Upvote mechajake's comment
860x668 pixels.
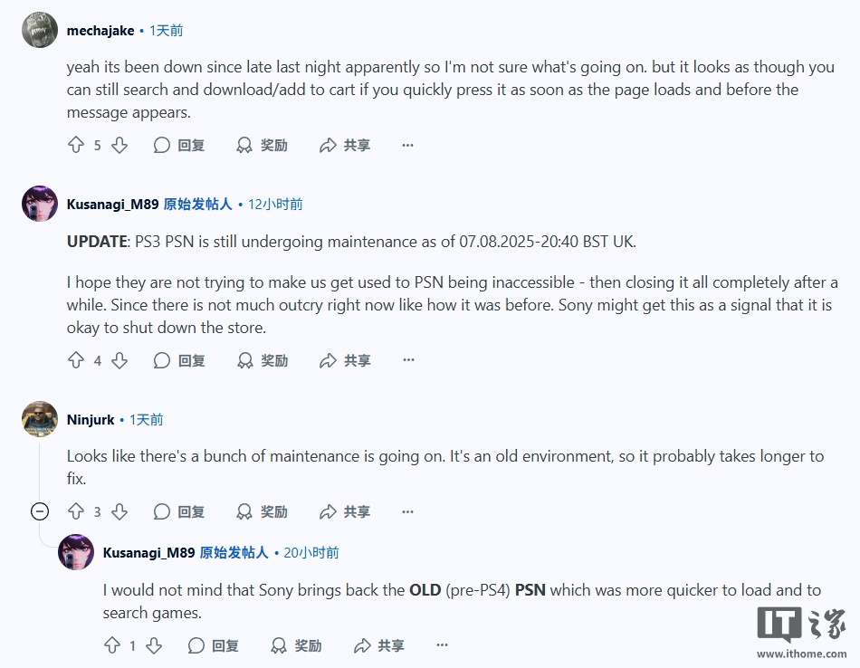[76, 145]
